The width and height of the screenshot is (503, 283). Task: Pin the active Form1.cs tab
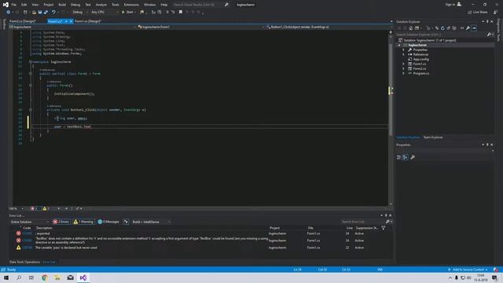pos(66,21)
